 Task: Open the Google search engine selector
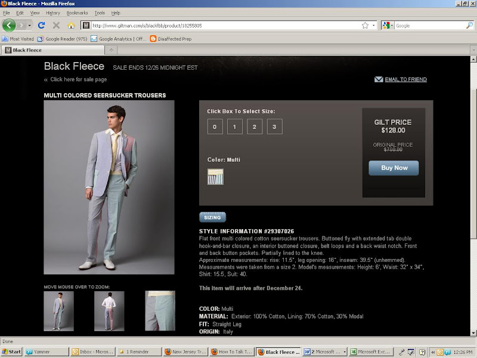[x=388, y=26]
